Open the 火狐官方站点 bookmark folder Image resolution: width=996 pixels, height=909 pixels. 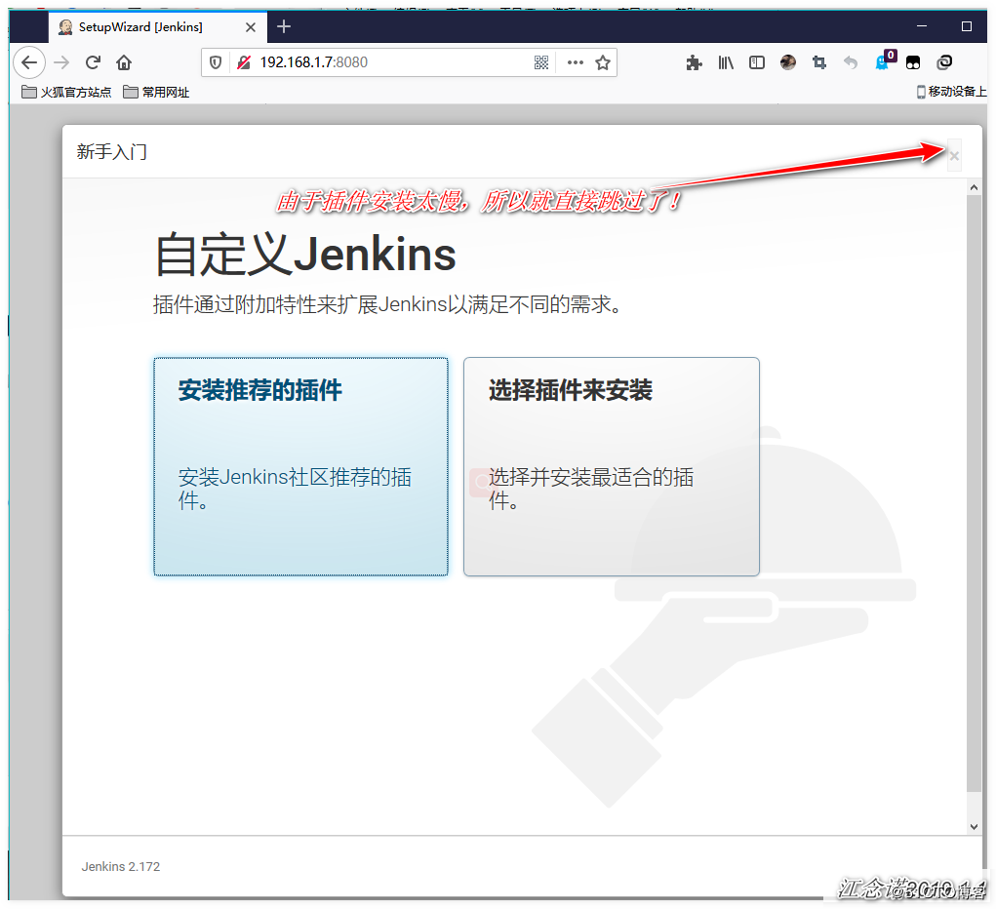[x=66, y=92]
